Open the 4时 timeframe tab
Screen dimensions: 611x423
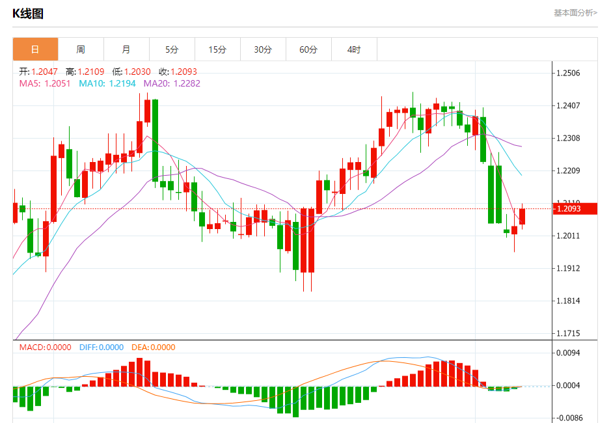pos(354,49)
